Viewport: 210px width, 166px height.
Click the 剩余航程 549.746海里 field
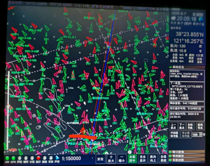(x=187, y=103)
